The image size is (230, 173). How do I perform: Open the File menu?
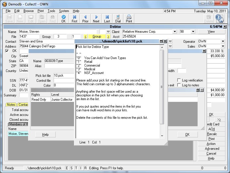click(8, 11)
